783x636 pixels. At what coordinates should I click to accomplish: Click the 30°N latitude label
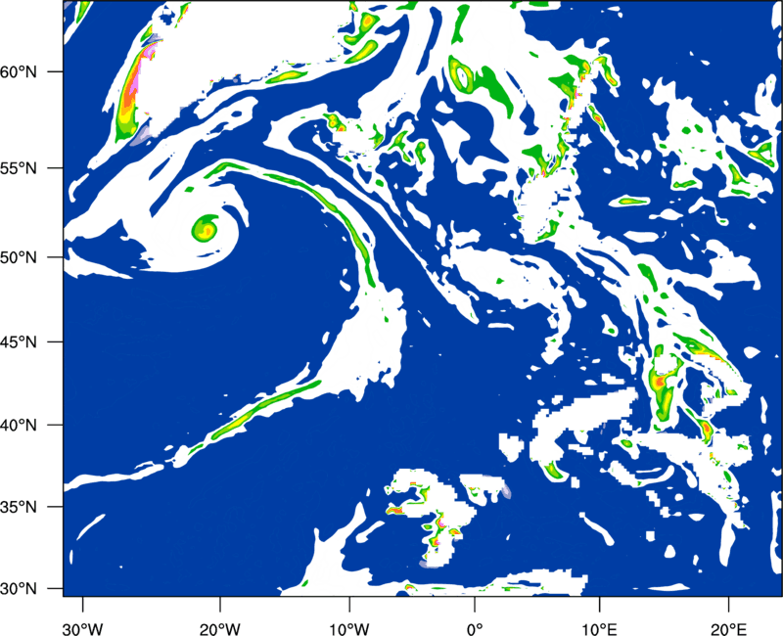click(19, 589)
